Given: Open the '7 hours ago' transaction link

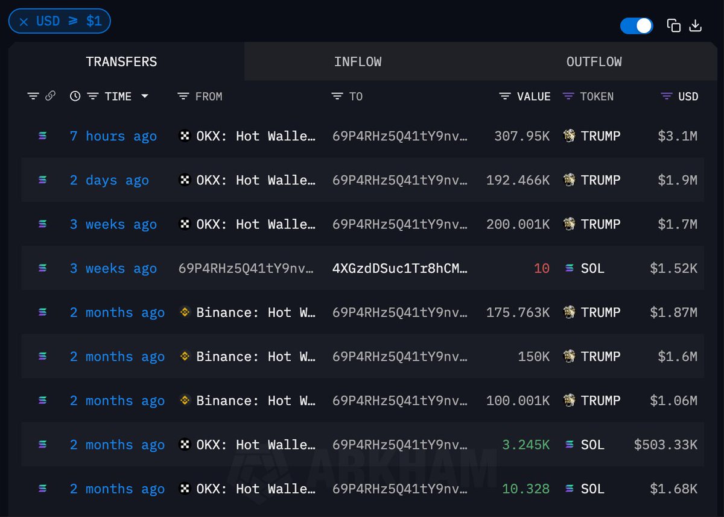Looking at the screenshot, I should (x=113, y=136).
